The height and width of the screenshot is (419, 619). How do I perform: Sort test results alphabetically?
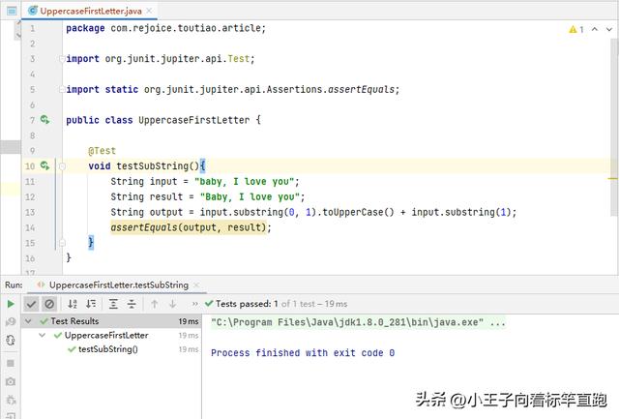(x=73, y=304)
